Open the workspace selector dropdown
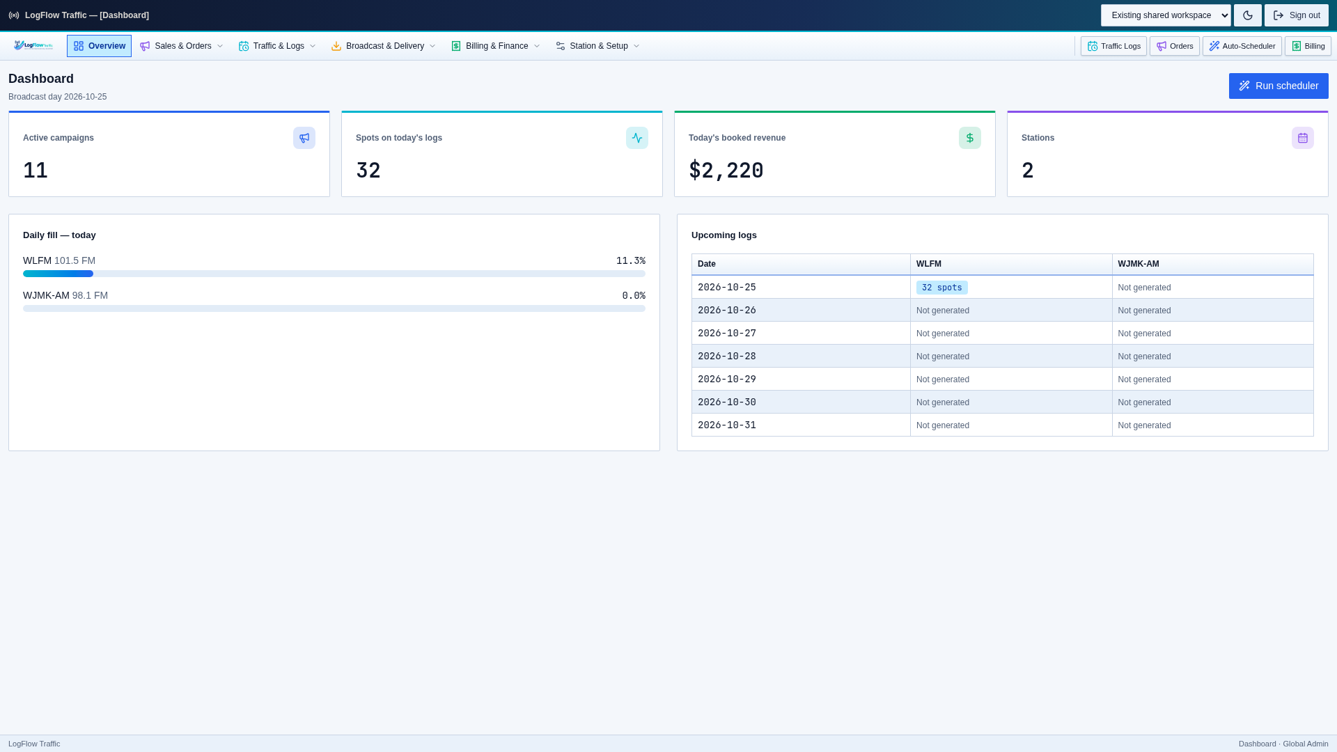1337x752 pixels. pos(1166,15)
